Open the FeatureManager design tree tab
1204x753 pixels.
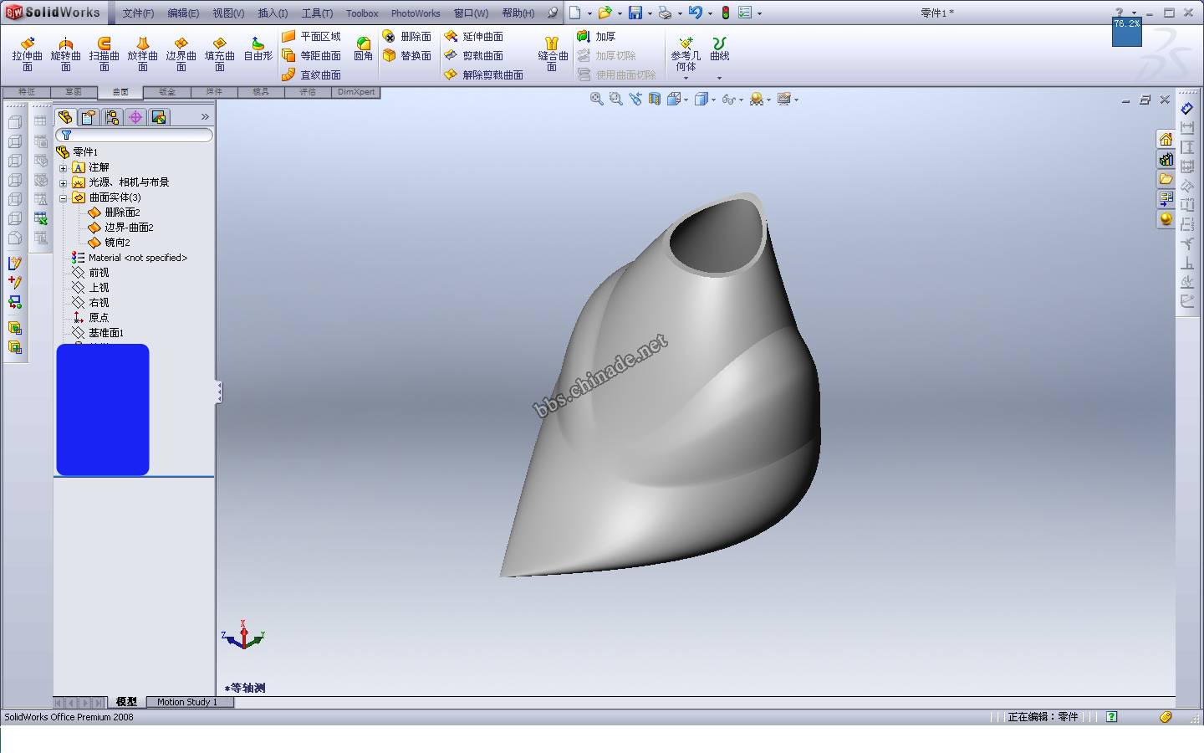click(65, 117)
